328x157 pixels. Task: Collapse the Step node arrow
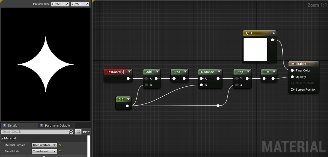(248, 72)
